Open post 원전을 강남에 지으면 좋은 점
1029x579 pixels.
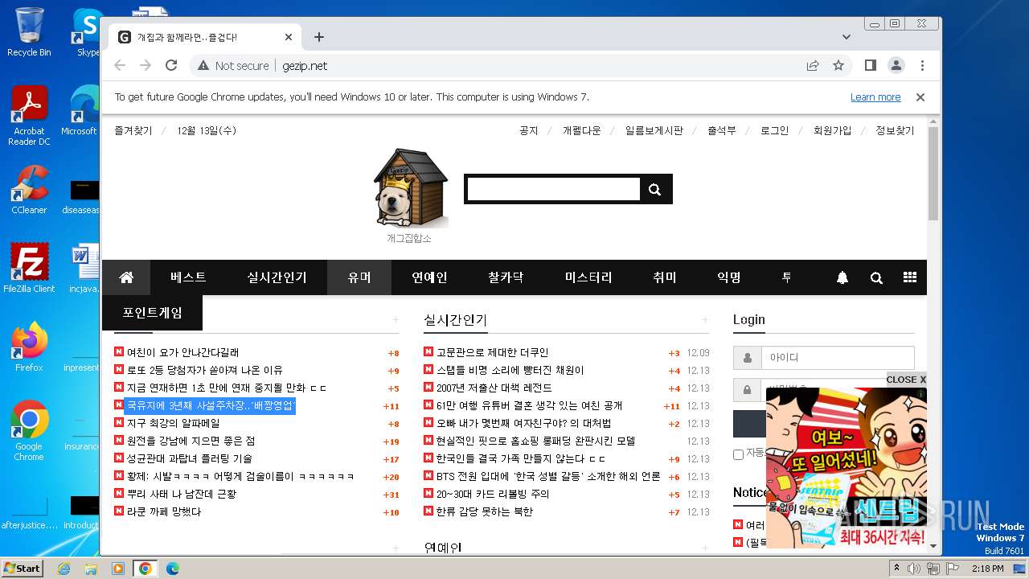pyautogui.click(x=191, y=441)
